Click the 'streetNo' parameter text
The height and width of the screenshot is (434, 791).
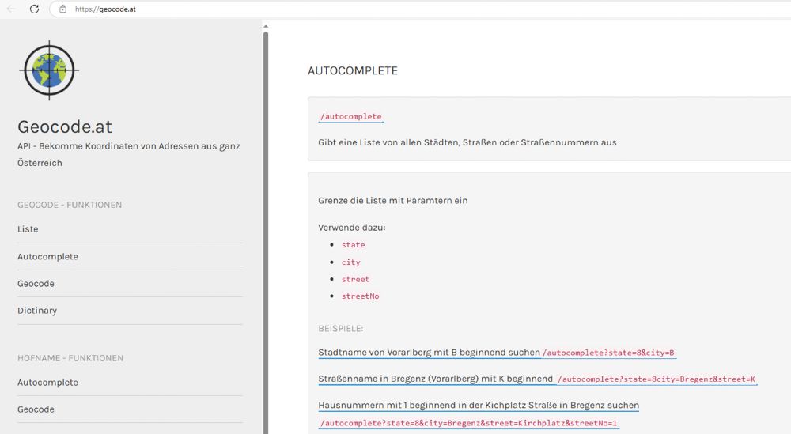click(x=360, y=296)
